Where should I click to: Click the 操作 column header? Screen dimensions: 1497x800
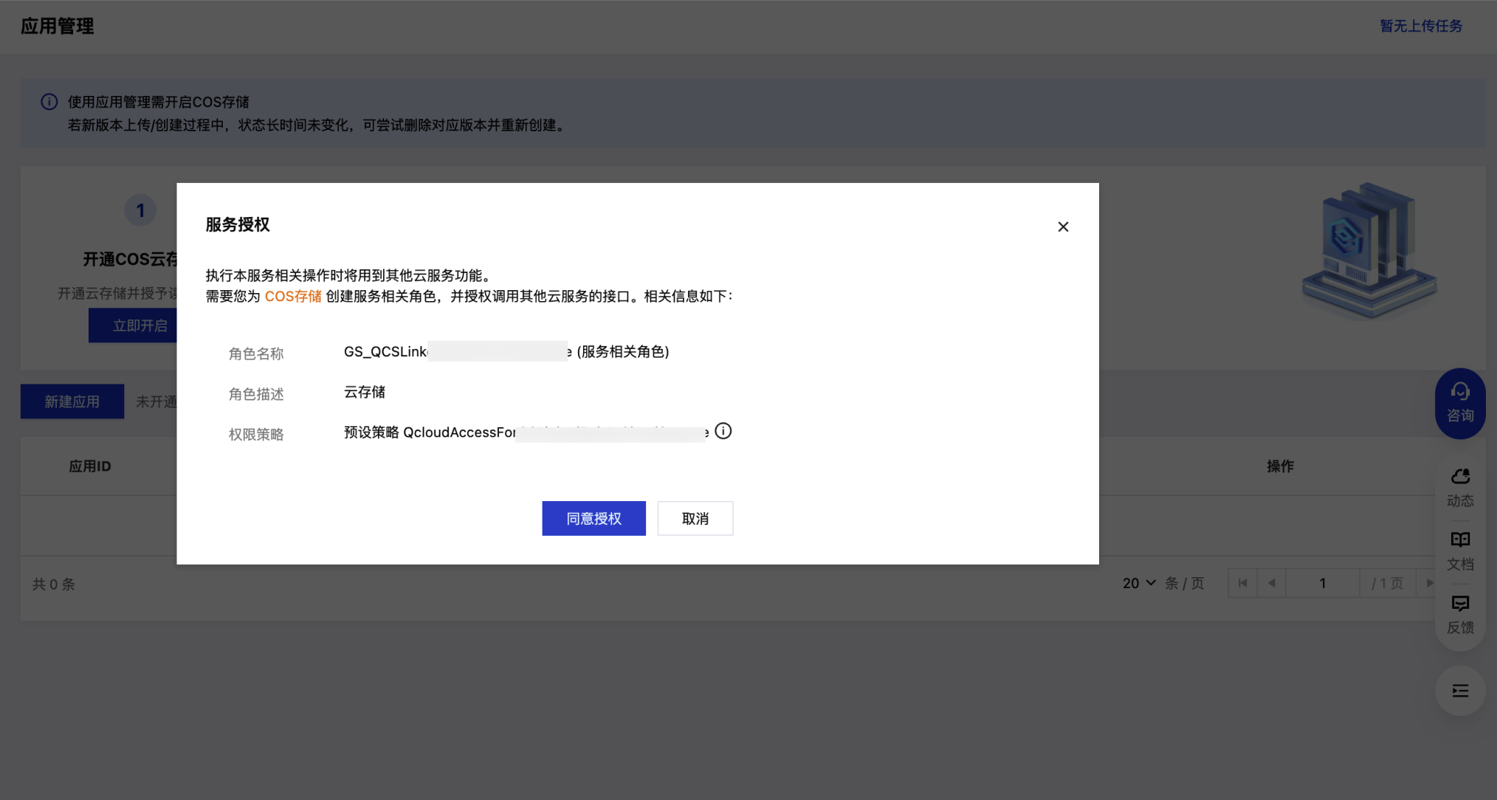[1280, 466]
